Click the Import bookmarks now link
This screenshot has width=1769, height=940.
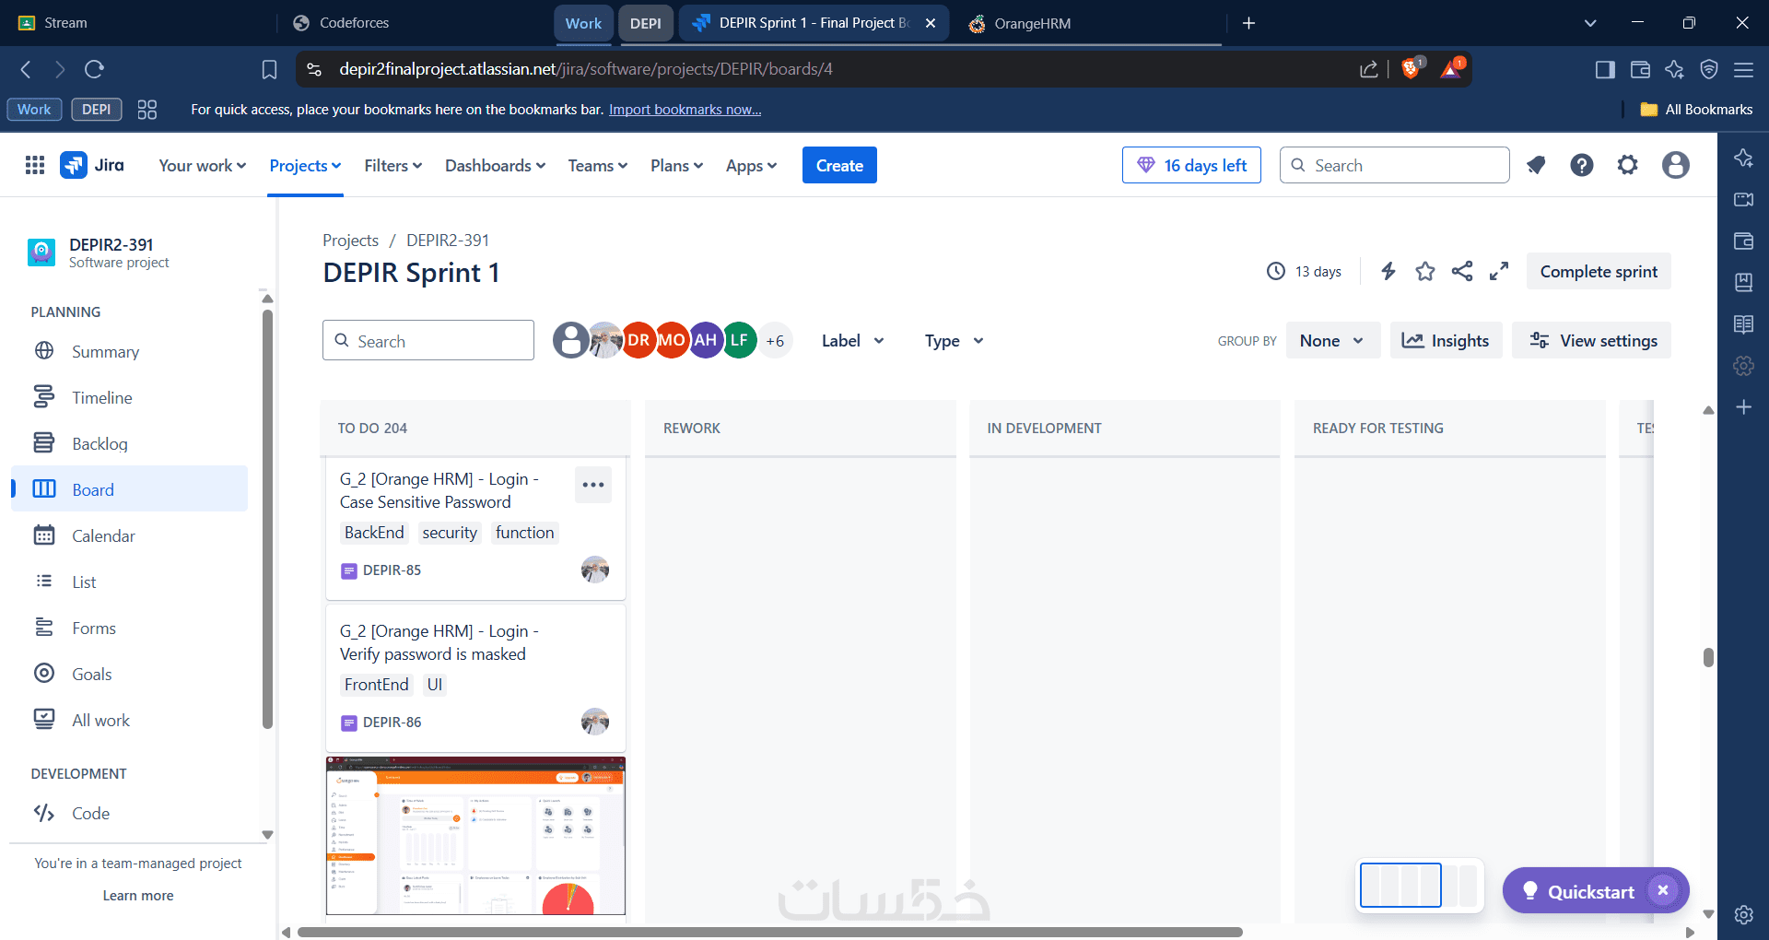tap(685, 110)
